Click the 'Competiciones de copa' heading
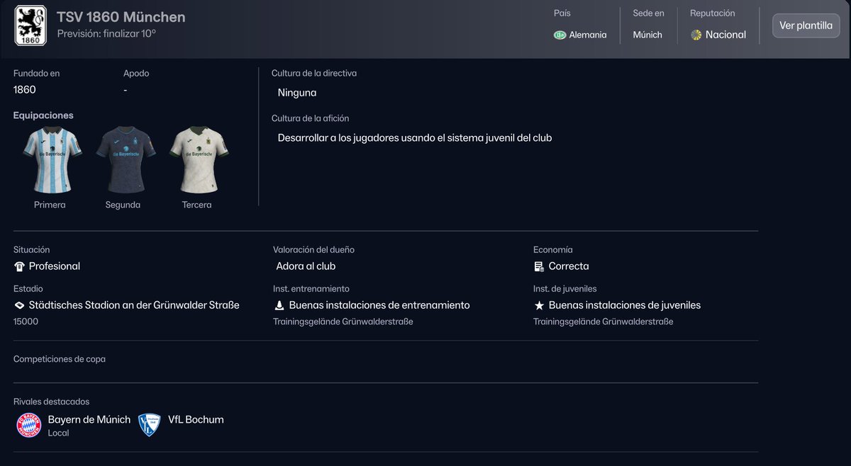 tap(60, 359)
